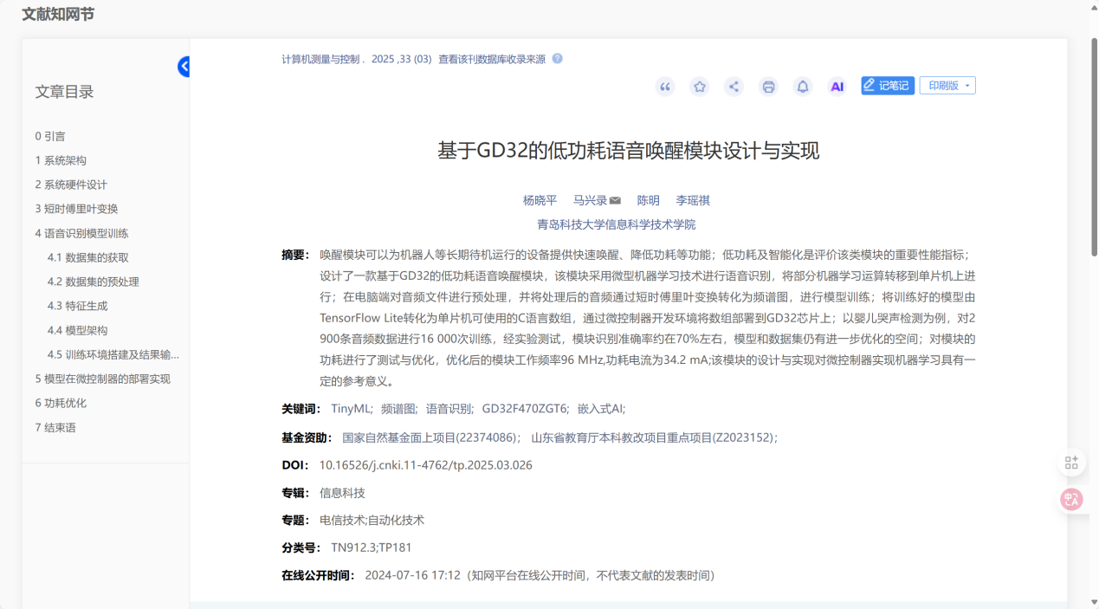Jump to section 4 语音识别模型训练
Viewport: 1099px width, 609px height.
coord(81,233)
